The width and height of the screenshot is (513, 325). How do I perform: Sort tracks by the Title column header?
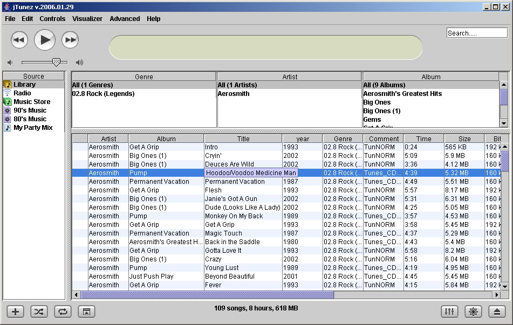(x=243, y=139)
